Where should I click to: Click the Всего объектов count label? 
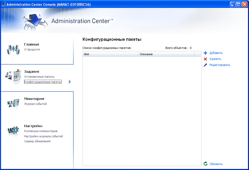(178, 48)
